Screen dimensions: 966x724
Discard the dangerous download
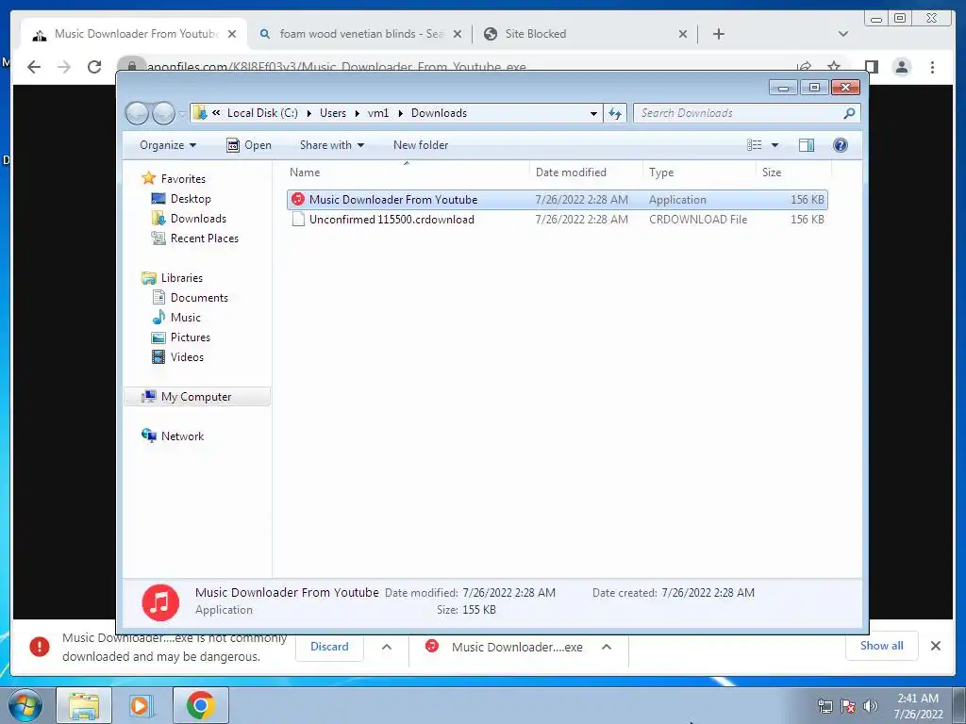(x=329, y=647)
